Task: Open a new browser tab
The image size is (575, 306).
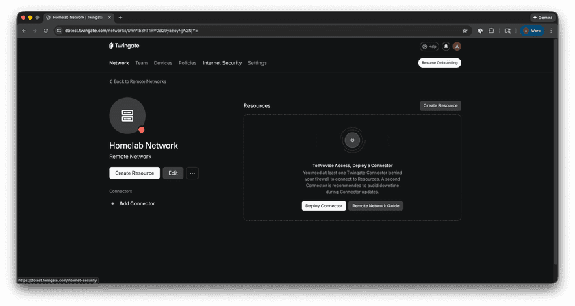Action: (120, 18)
